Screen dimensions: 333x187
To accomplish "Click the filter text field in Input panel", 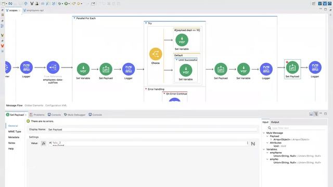I will 298,128.
